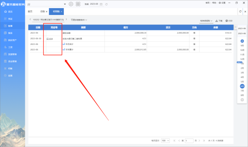The image size is (248, 147).
Task: Open the 特殊明细账 dropdown
Action: click(x=206, y=21)
